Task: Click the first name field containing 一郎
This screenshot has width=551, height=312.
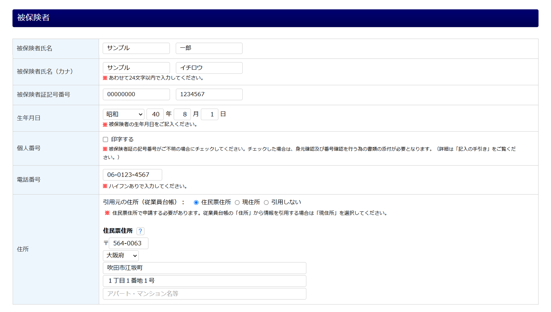Action: (x=209, y=48)
